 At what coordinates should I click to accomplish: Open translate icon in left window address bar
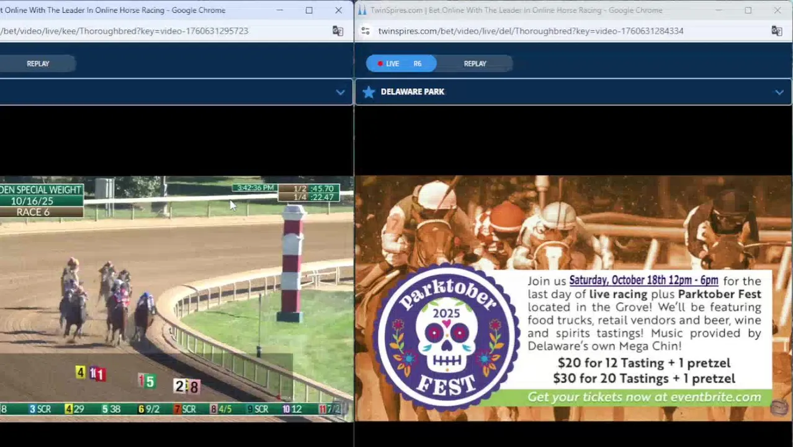pos(338,31)
